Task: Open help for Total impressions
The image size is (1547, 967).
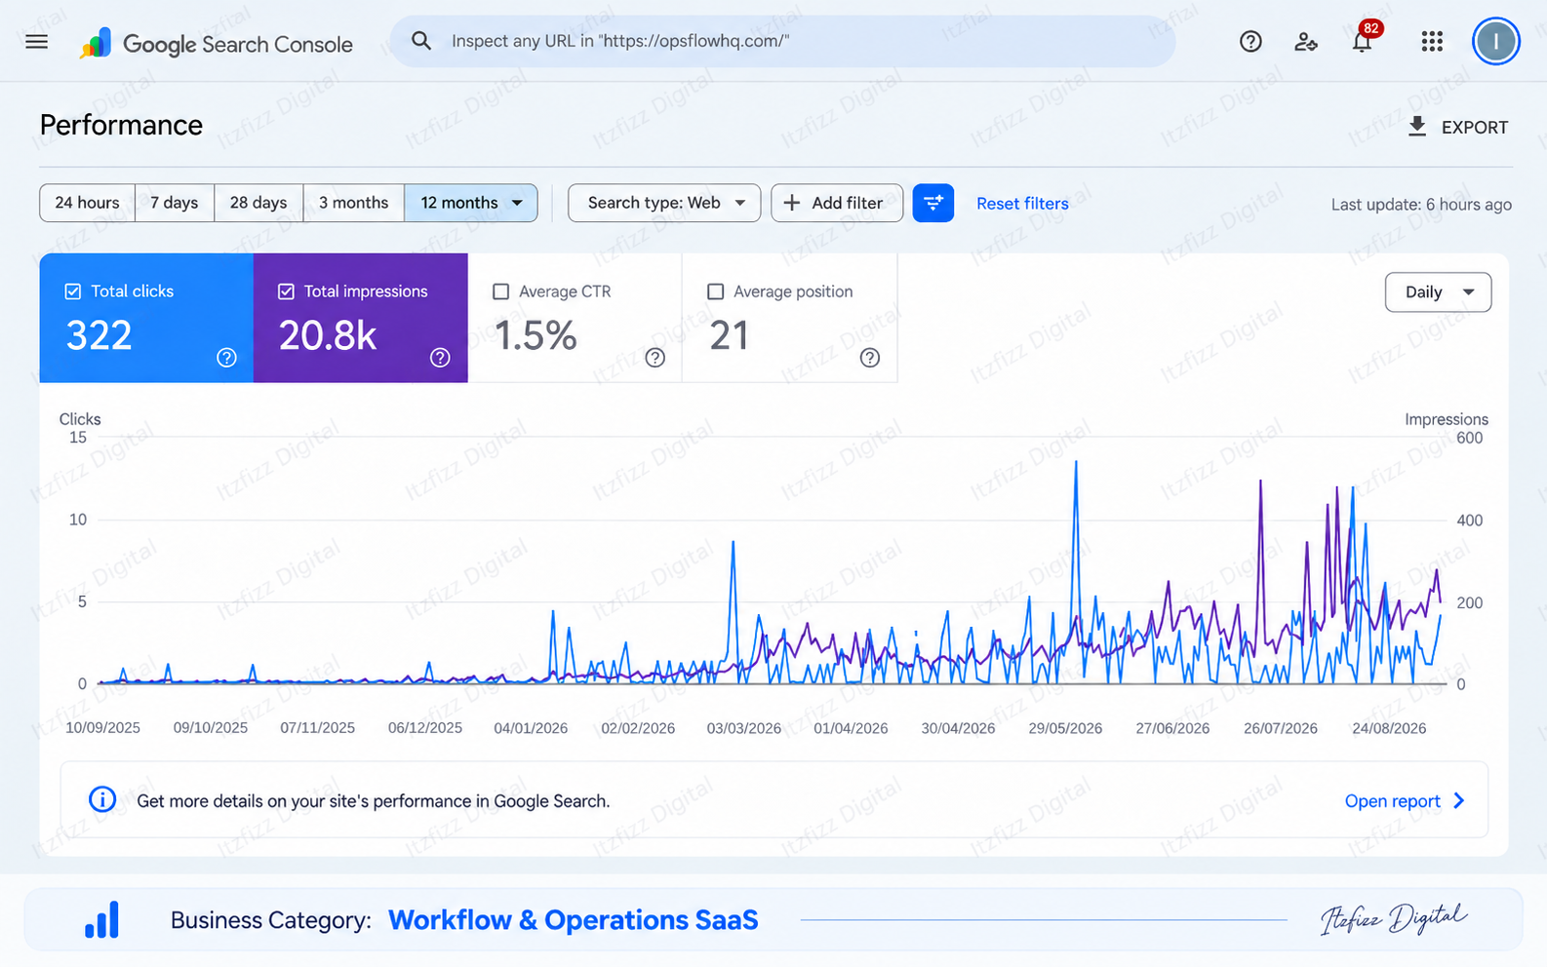Action: pyautogui.click(x=441, y=358)
